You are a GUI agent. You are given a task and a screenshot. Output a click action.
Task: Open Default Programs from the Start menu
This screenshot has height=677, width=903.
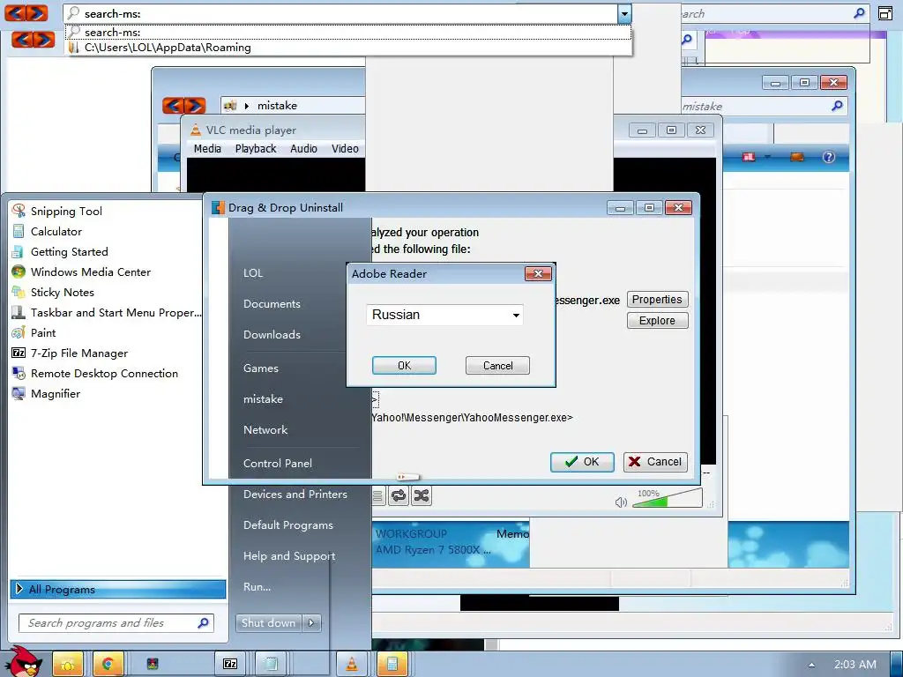pos(288,525)
